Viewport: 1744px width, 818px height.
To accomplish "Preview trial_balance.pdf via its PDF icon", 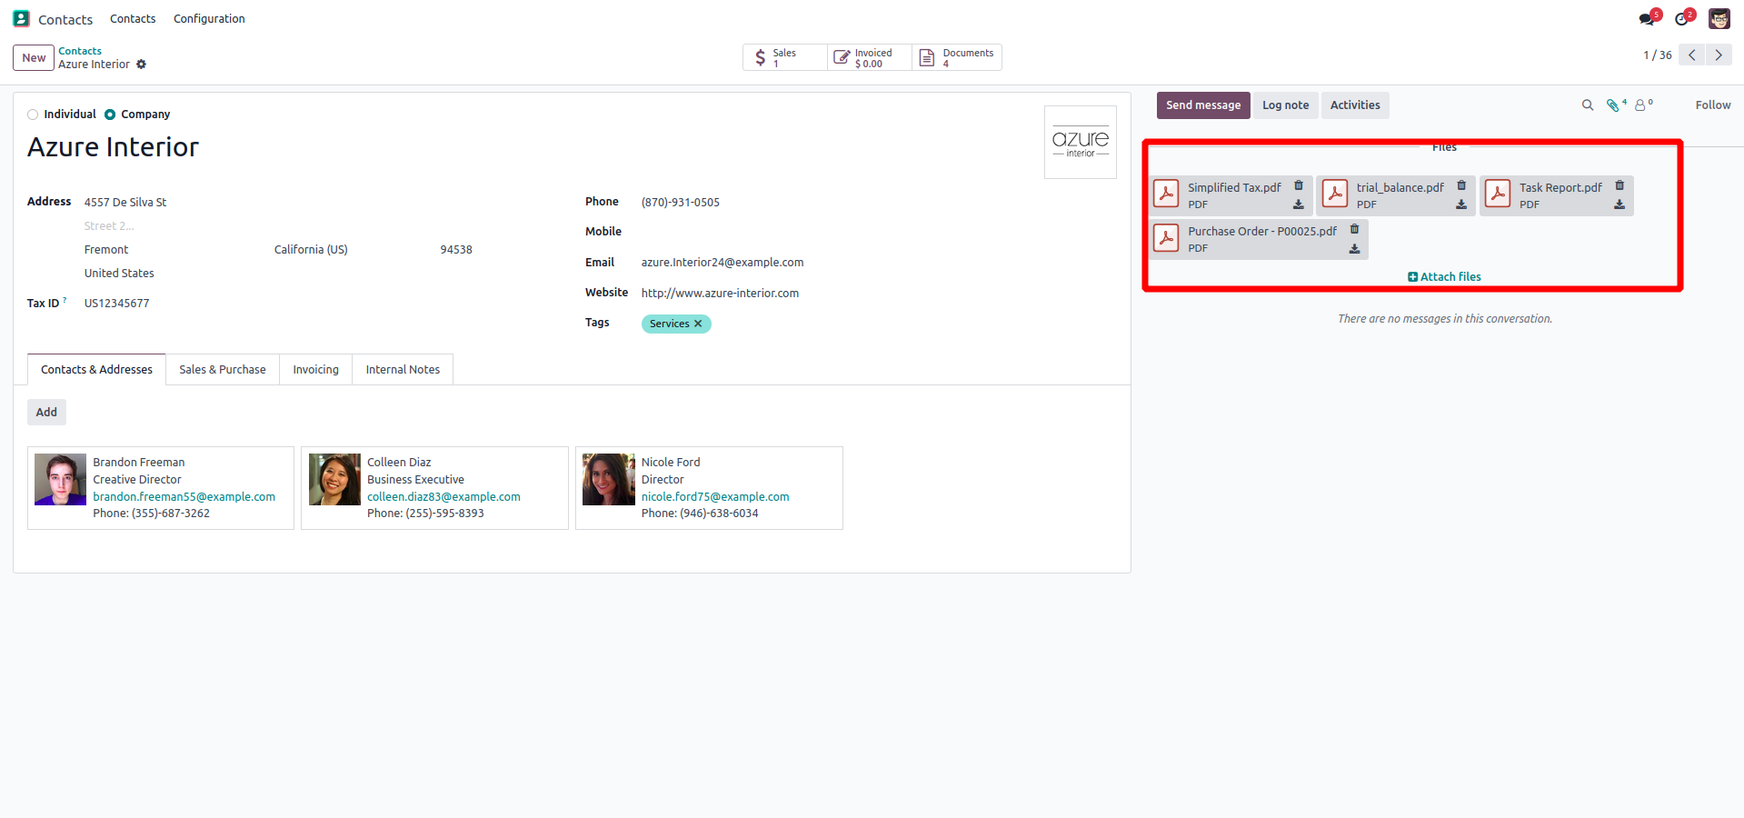I will point(1335,194).
